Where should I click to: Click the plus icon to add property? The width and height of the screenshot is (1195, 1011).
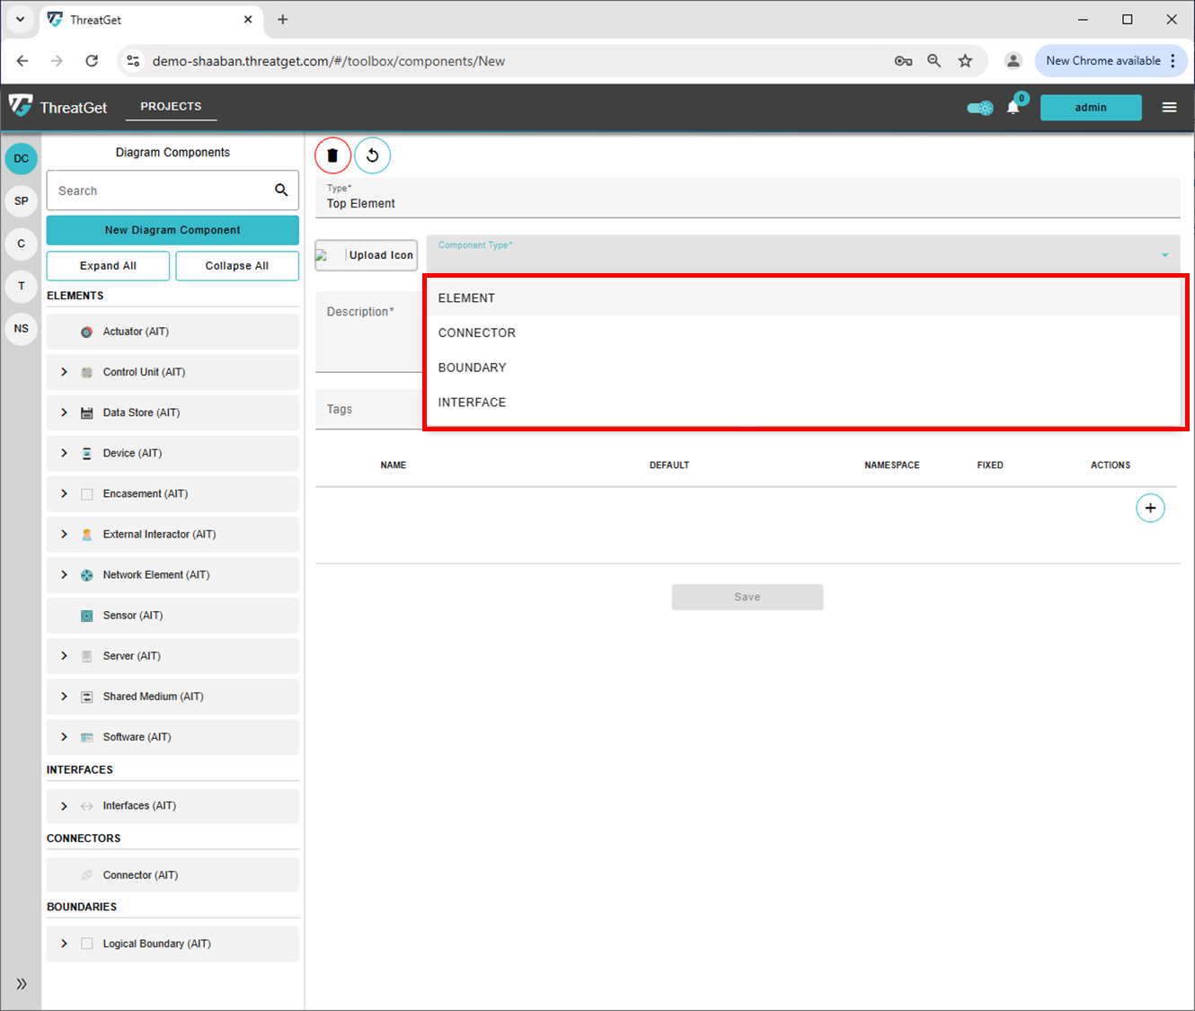pyautogui.click(x=1150, y=508)
